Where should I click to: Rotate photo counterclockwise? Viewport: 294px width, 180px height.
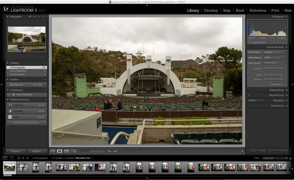110,151
